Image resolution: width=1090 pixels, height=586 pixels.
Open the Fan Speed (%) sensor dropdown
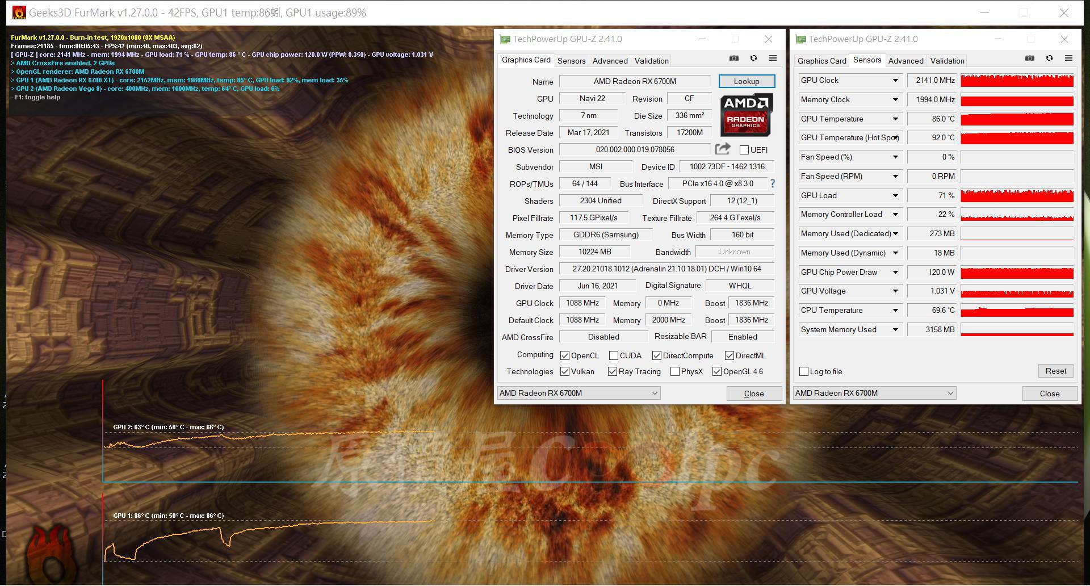coord(895,157)
